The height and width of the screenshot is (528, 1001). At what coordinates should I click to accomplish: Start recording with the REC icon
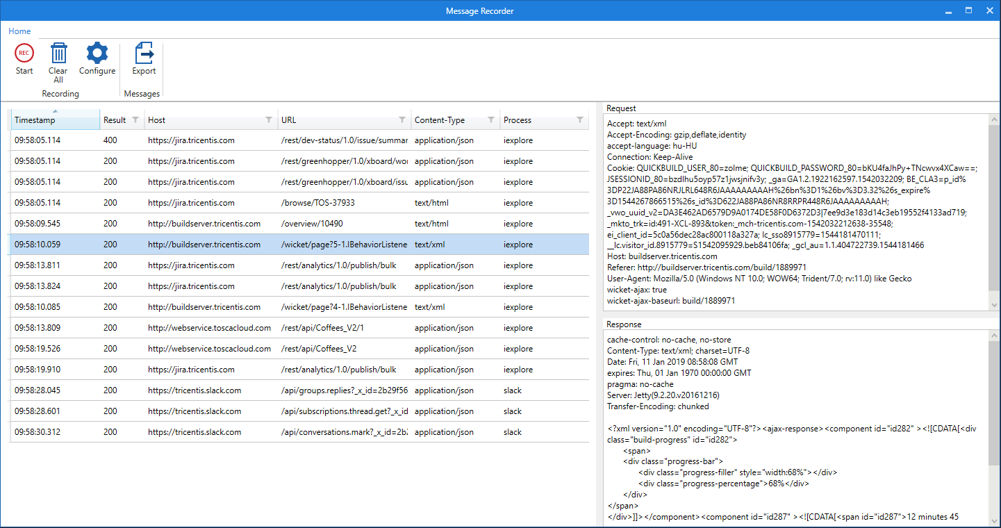(24, 53)
